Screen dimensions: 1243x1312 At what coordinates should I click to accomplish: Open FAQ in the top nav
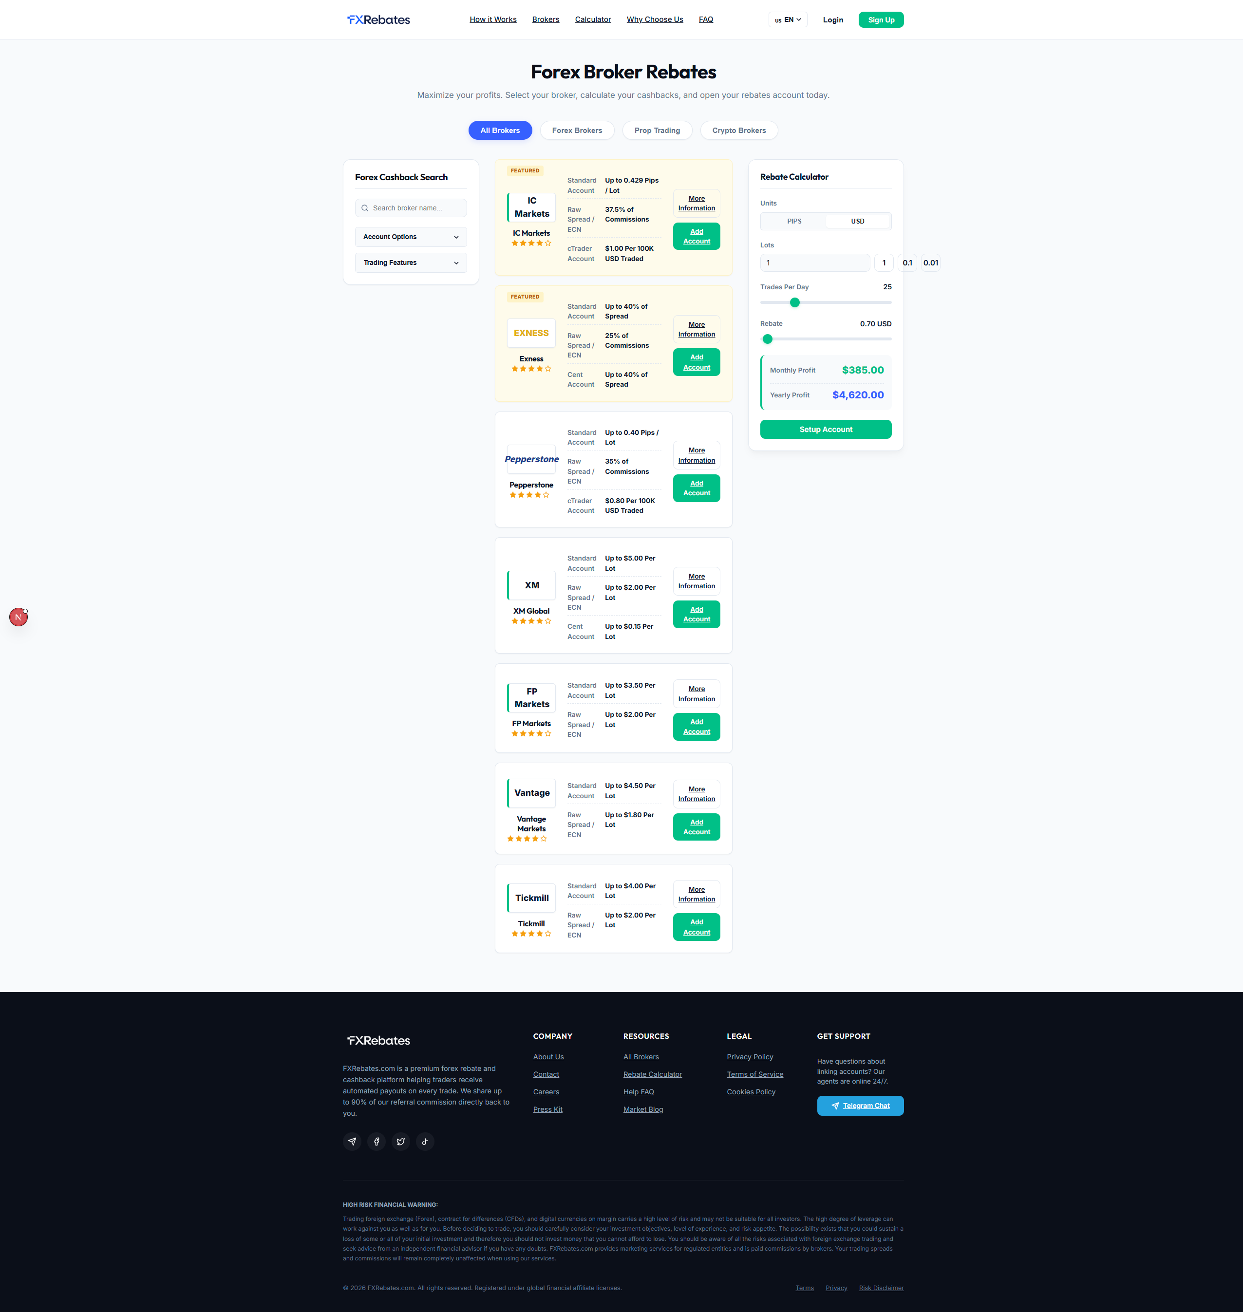[706, 20]
